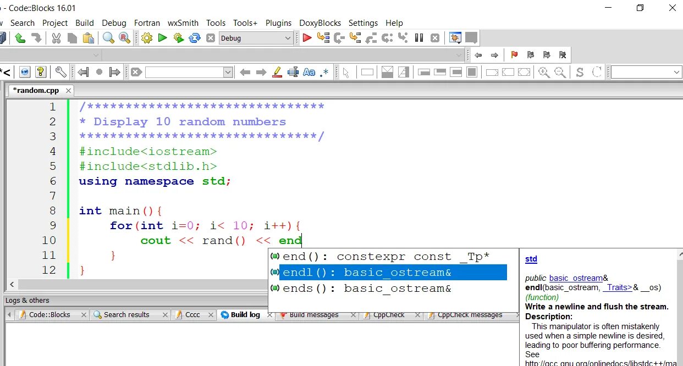Go to the next bookmark flag
The height and width of the screenshot is (366, 683).
pyautogui.click(x=547, y=55)
